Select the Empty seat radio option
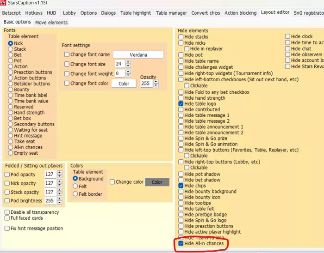Image resolution: width=324 pixels, height=253 pixels. coord(11,153)
